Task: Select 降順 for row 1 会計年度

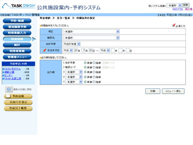Action: tap(94, 63)
